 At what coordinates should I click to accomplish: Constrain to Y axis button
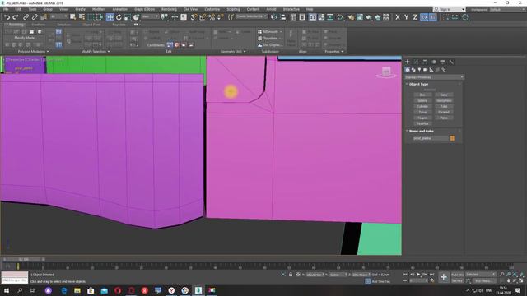(x=406, y=17)
